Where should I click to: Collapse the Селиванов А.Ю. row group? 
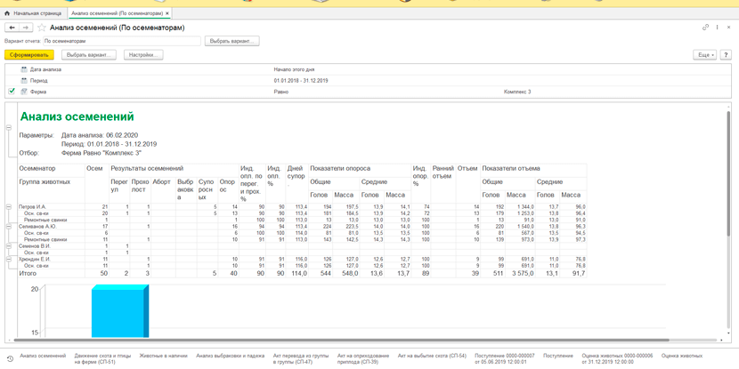point(8,227)
